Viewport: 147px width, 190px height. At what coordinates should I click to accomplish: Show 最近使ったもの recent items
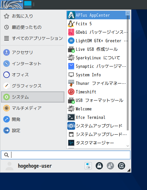pyautogui.click(x=33, y=27)
